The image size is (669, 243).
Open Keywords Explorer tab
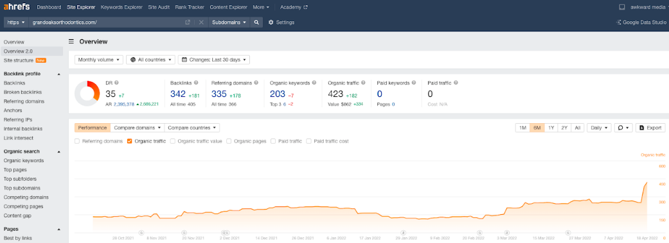coord(122,7)
